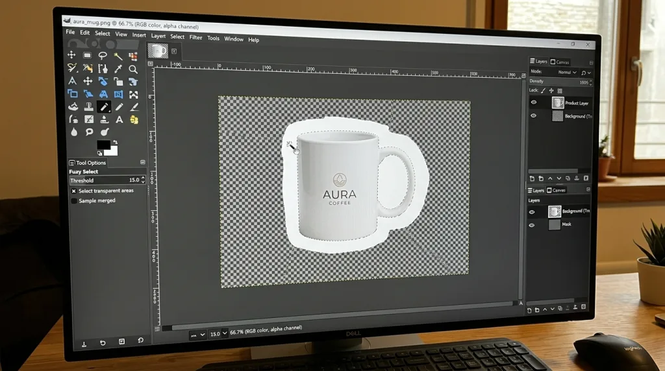This screenshot has height=371, width=665.
Task: Lower layer with down arrow under Product Layer list
Action: (558, 178)
